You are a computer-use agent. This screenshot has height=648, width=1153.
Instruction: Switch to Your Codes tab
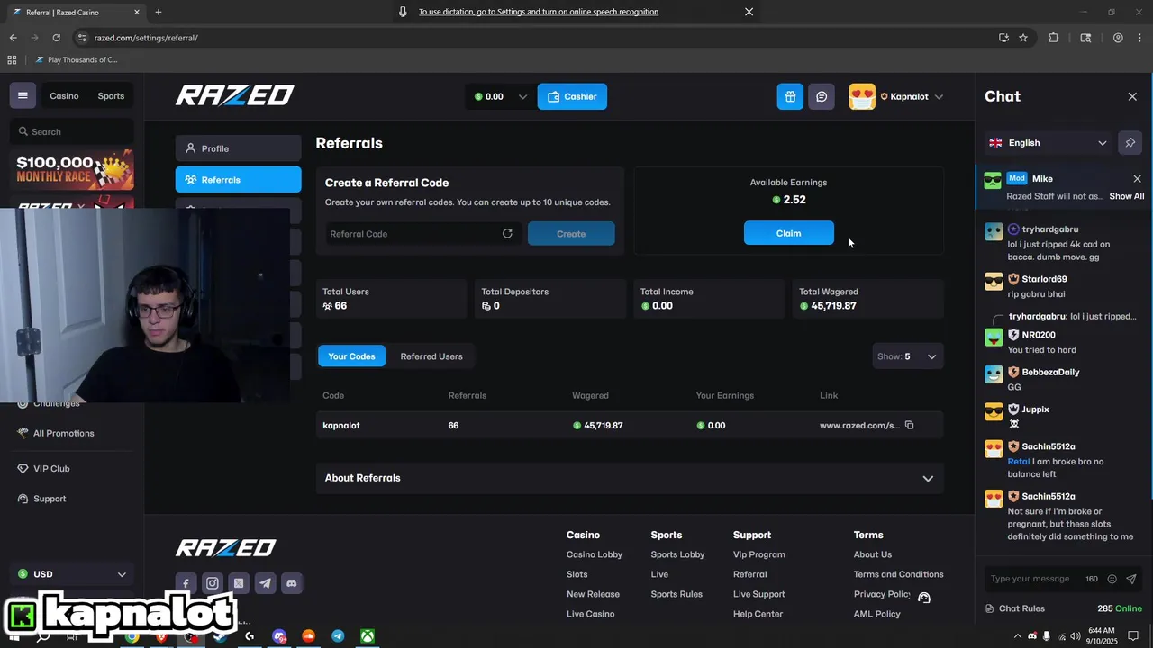(x=351, y=356)
